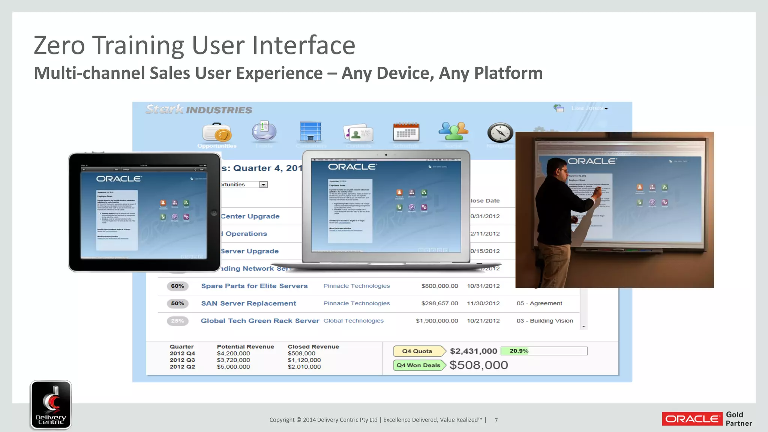Click Pinnacle Technologies in the Spare Parts row

(x=357, y=286)
